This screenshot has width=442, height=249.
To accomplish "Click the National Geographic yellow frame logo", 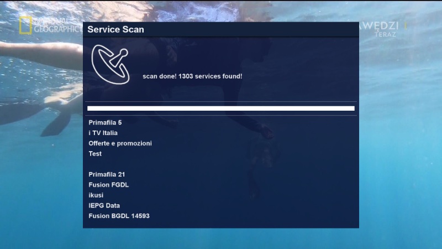I will click(25, 25).
